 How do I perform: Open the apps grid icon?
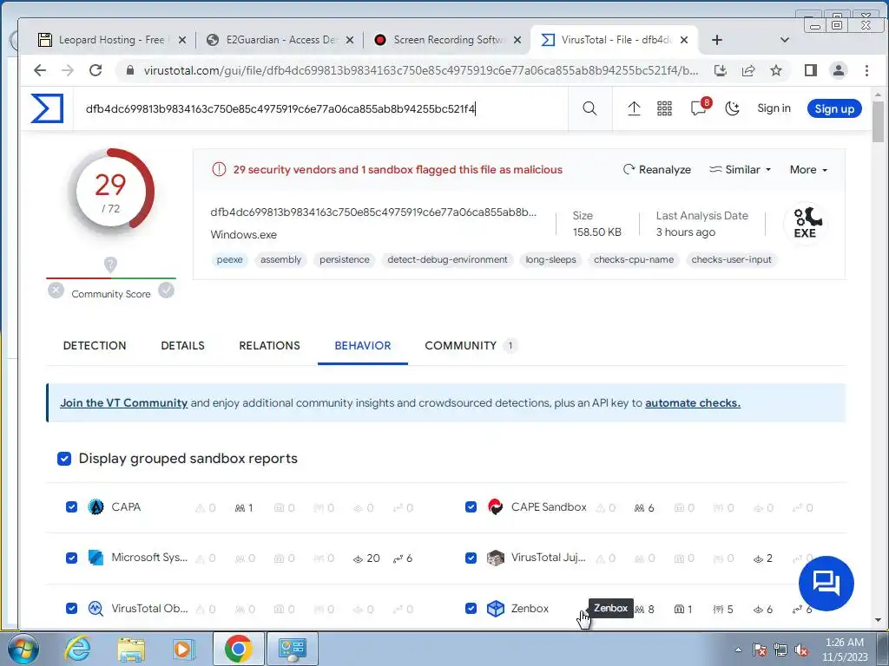point(664,108)
